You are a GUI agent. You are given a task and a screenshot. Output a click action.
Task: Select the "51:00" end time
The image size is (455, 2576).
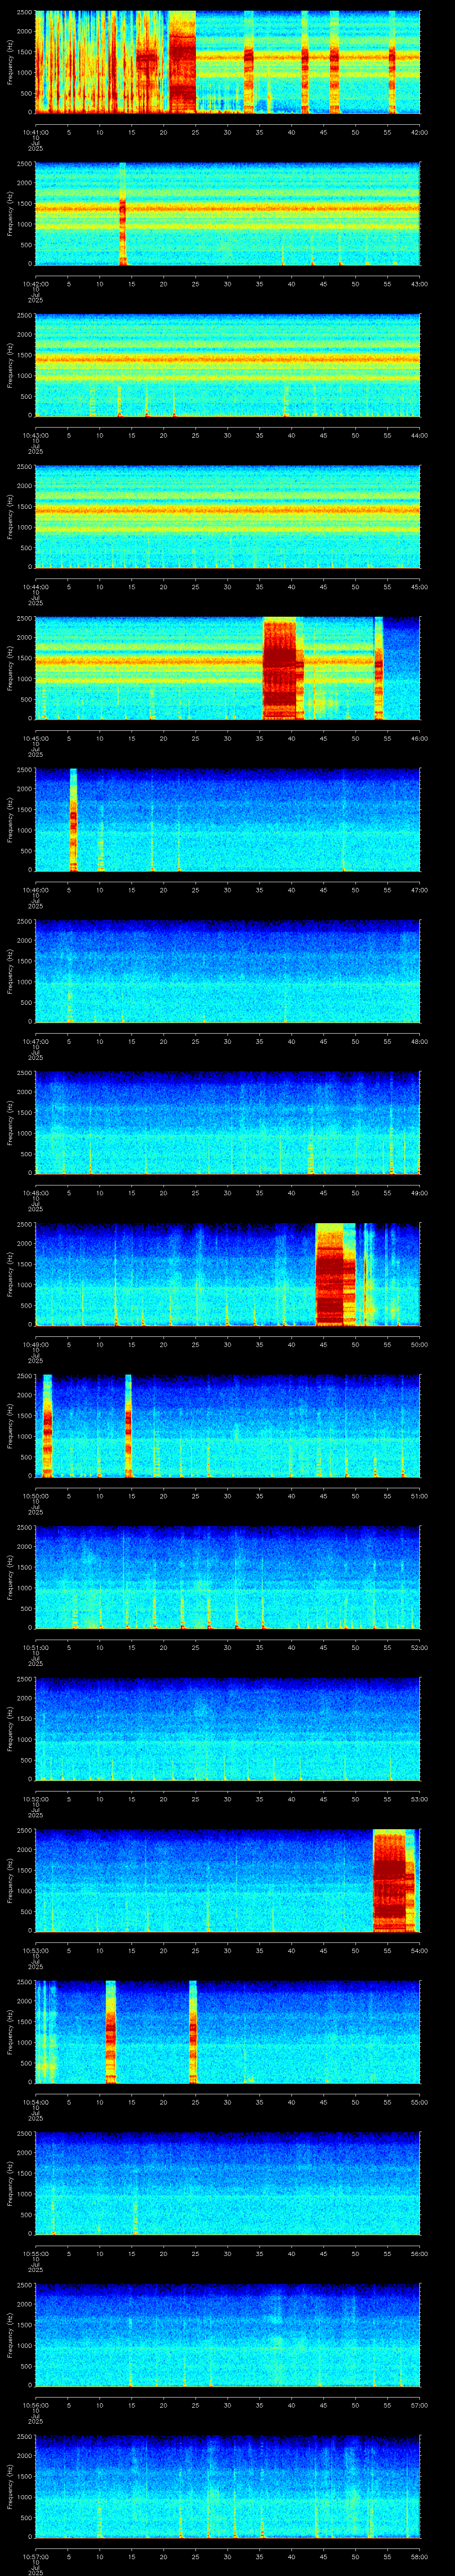point(419,1495)
